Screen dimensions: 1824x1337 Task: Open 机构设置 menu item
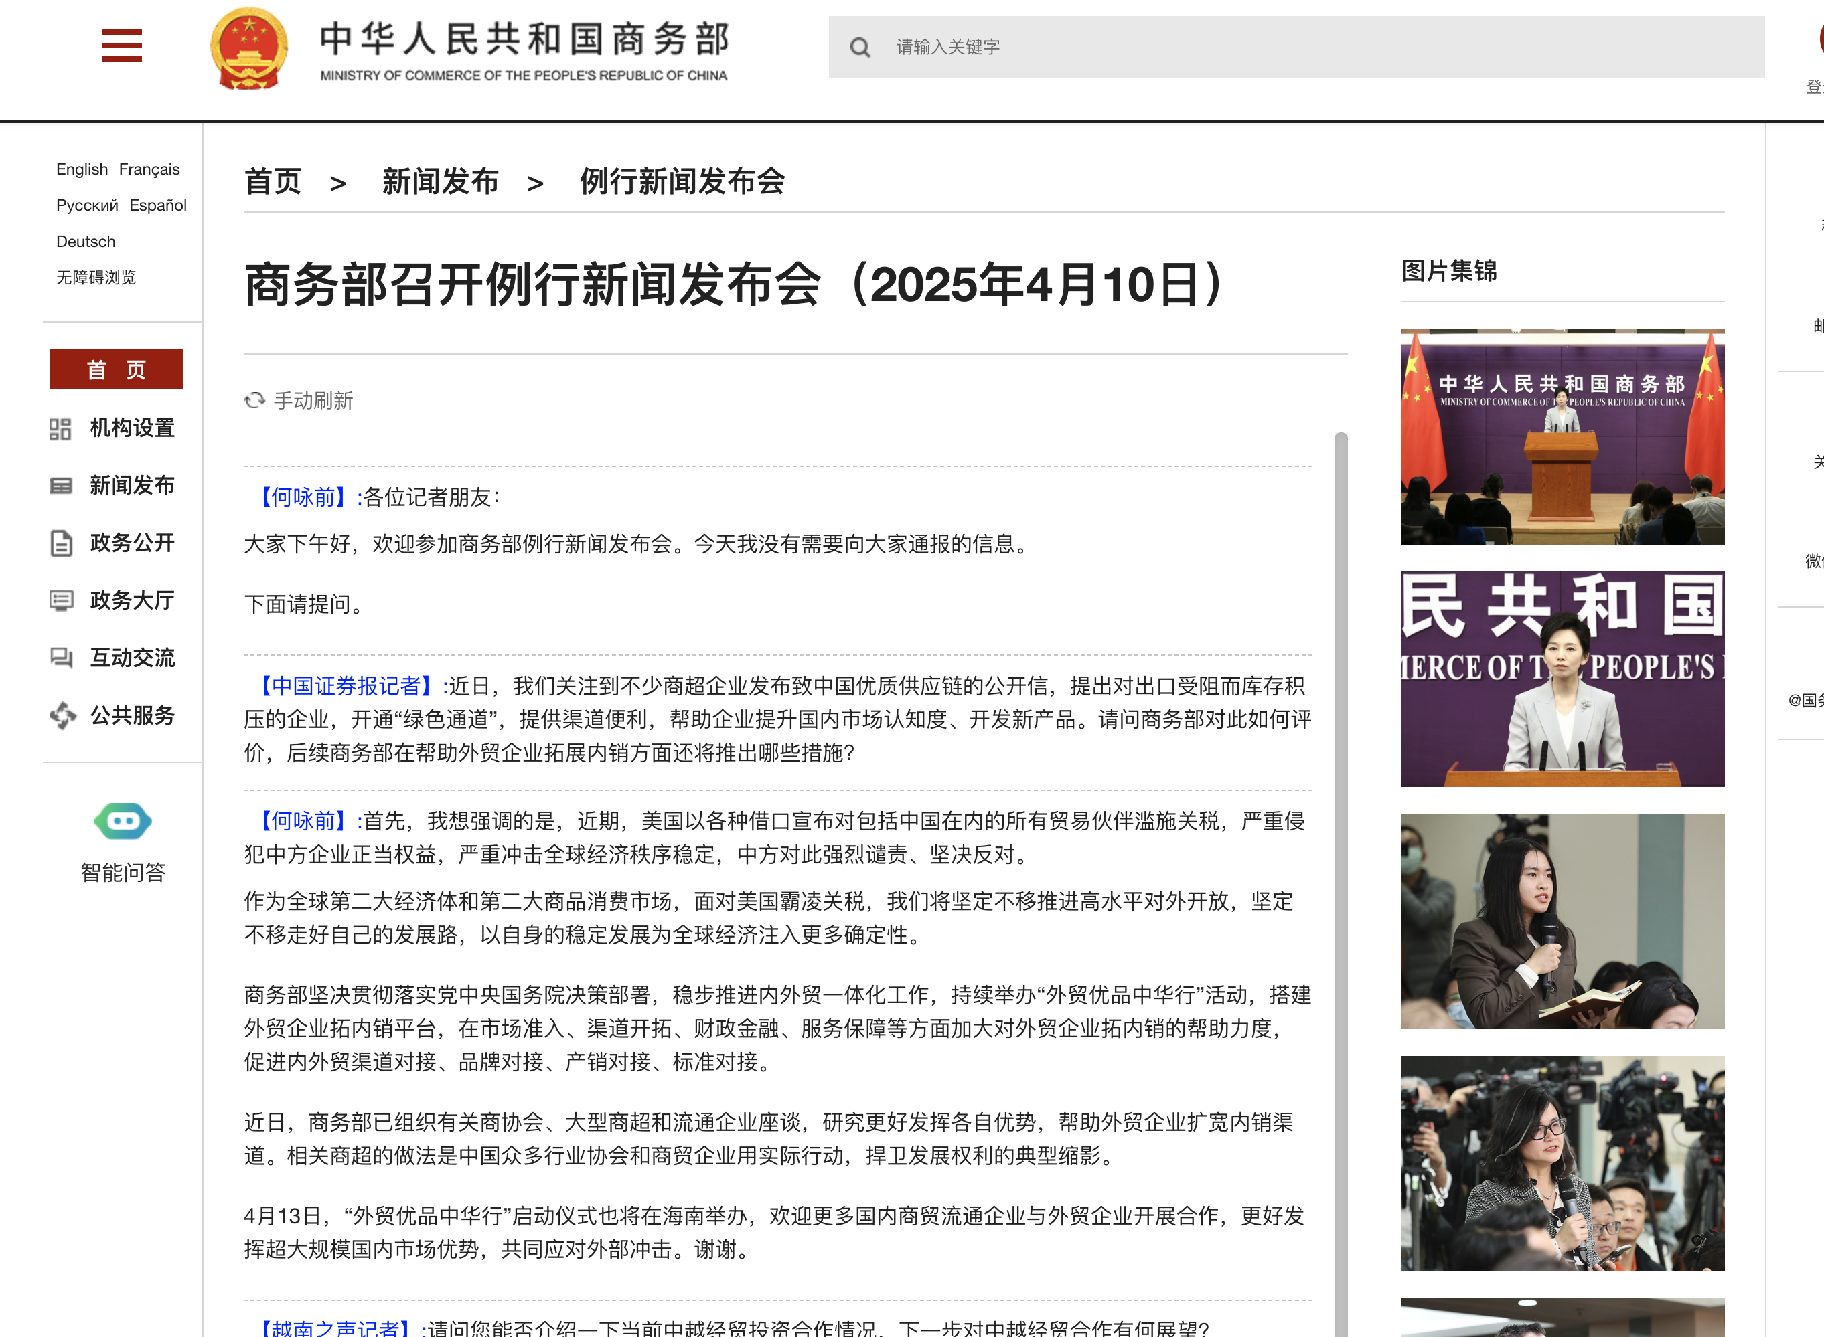pyautogui.click(x=132, y=428)
